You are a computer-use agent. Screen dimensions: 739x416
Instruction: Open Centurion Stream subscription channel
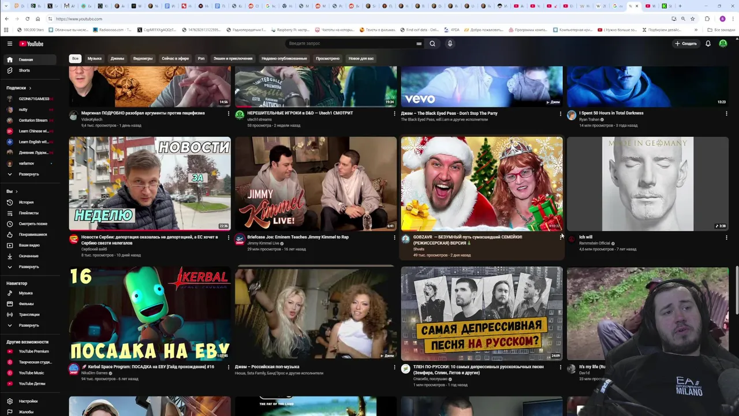point(30,120)
